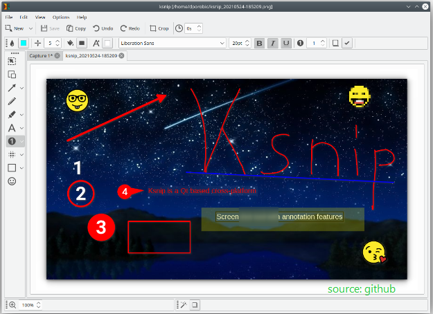Image resolution: width=433 pixels, height=314 pixels.
Task: Click the Redo button
Action: pyautogui.click(x=130, y=28)
